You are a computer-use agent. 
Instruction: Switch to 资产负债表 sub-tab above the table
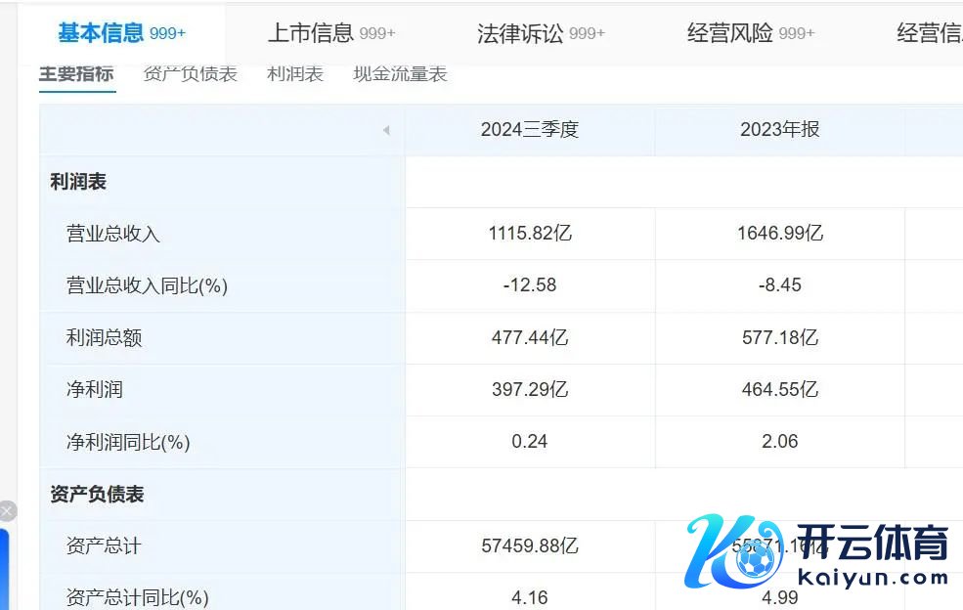pos(190,74)
